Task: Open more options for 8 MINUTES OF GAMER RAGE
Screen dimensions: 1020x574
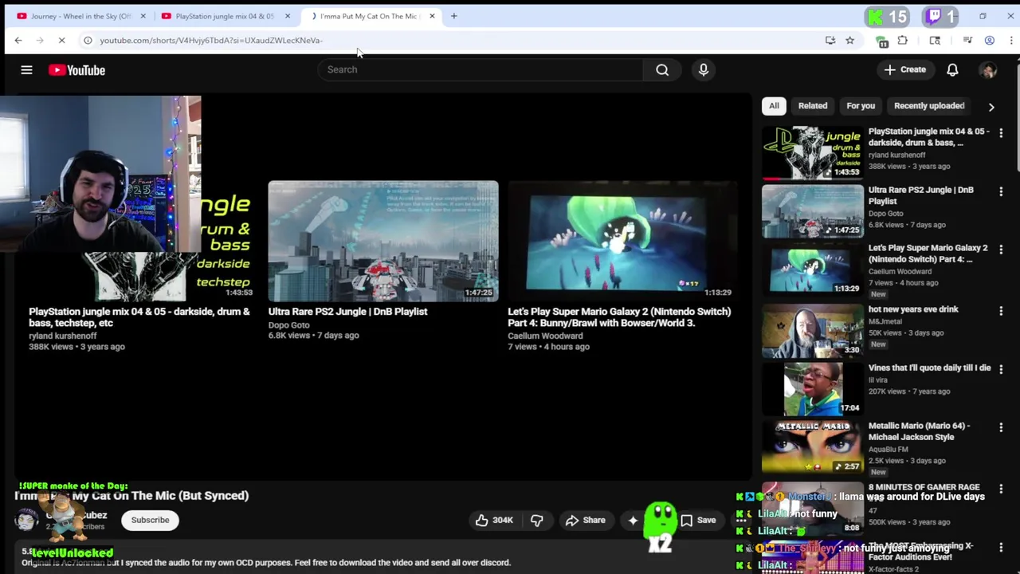Action: [x=1001, y=489]
